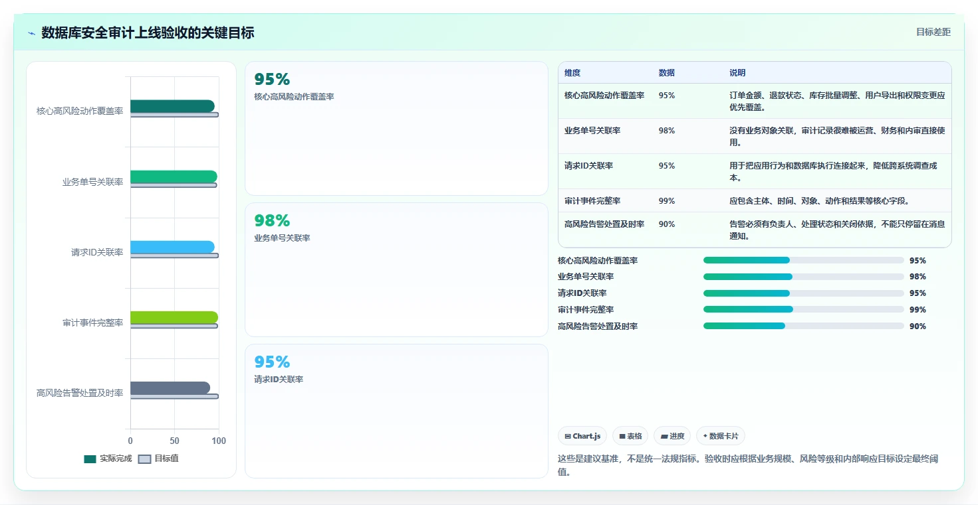The height and width of the screenshot is (505, 978).
Task: Click the 核心高风险动作覆盖率 progress bar
Action: [x=804, y=260]
